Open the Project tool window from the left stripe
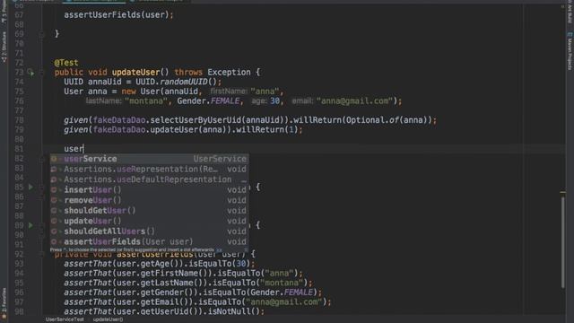The height and width of the screenshot is (323, 574). pos(4,12)
